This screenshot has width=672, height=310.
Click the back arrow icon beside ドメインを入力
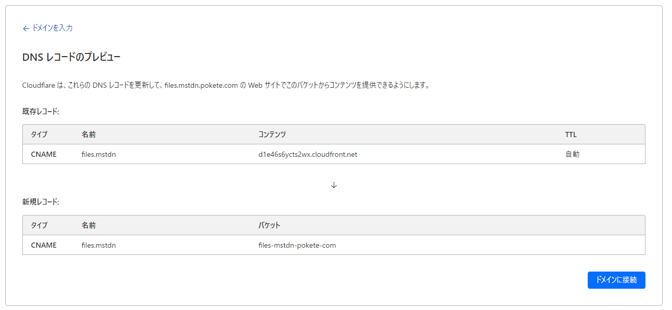point(26,29)
